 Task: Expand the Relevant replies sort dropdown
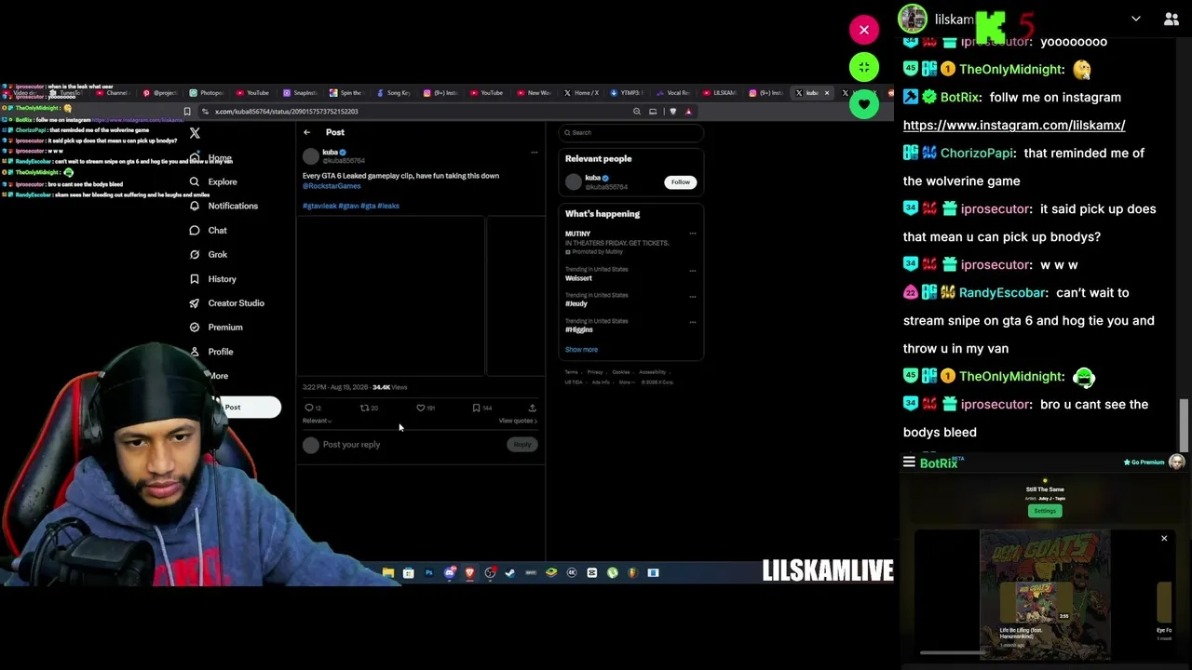(x=317, y=421)
